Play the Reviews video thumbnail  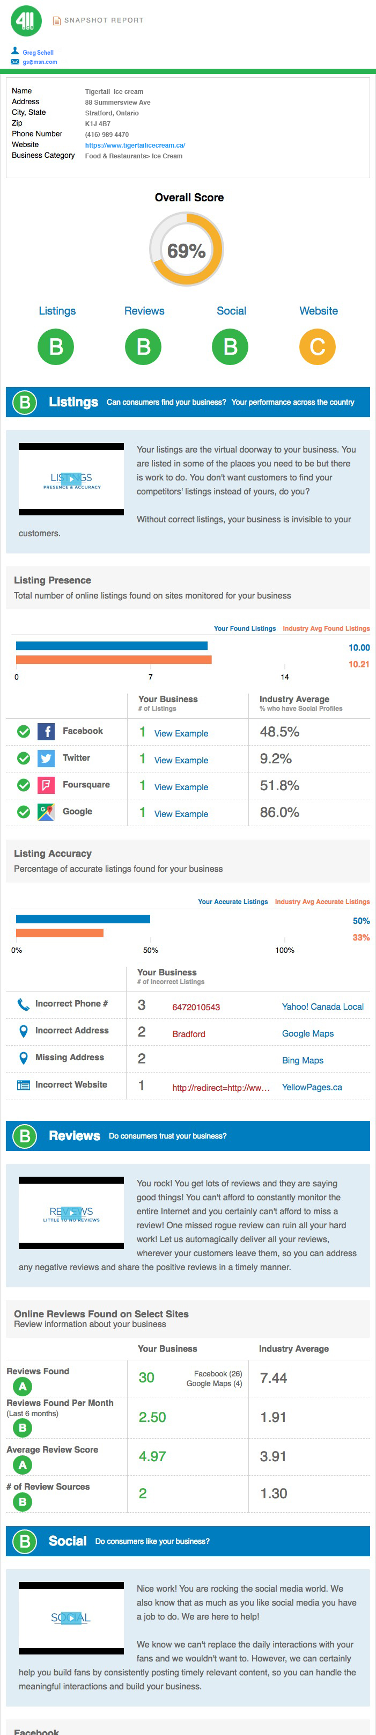71,1213
